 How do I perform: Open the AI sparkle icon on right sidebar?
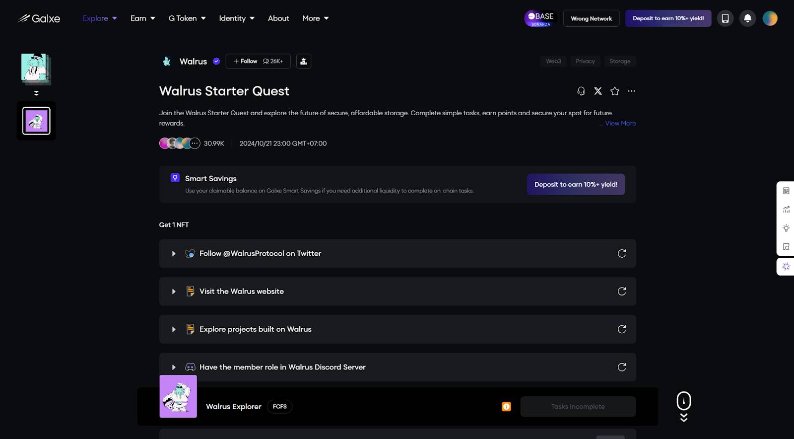pyautogui.click(x=786, y=267)
